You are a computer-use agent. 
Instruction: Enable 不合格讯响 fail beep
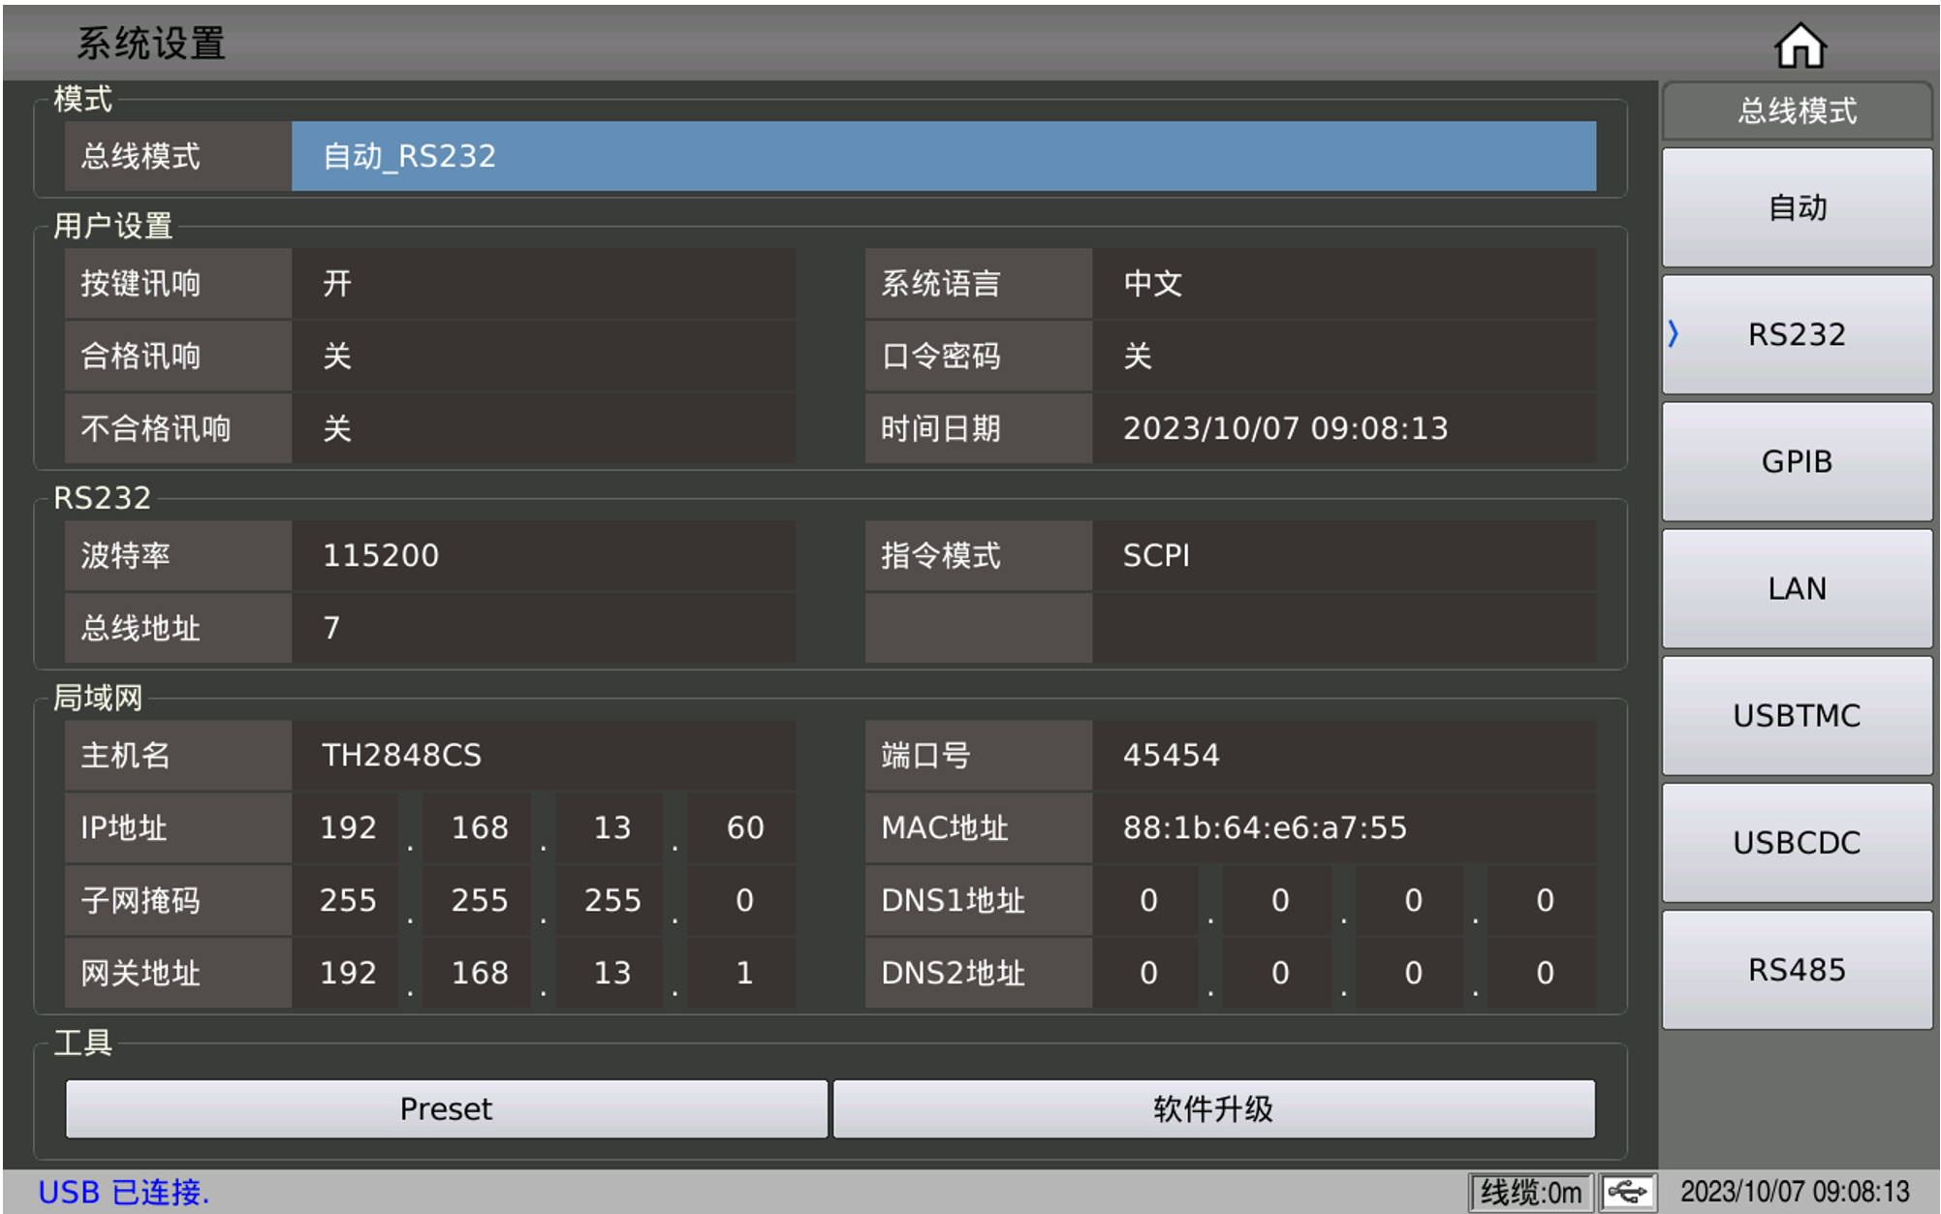coord(543,428)
